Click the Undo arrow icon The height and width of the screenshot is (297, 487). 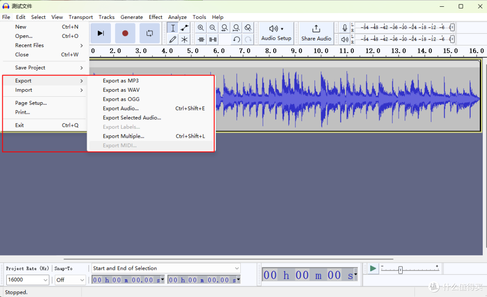[236, 39]
